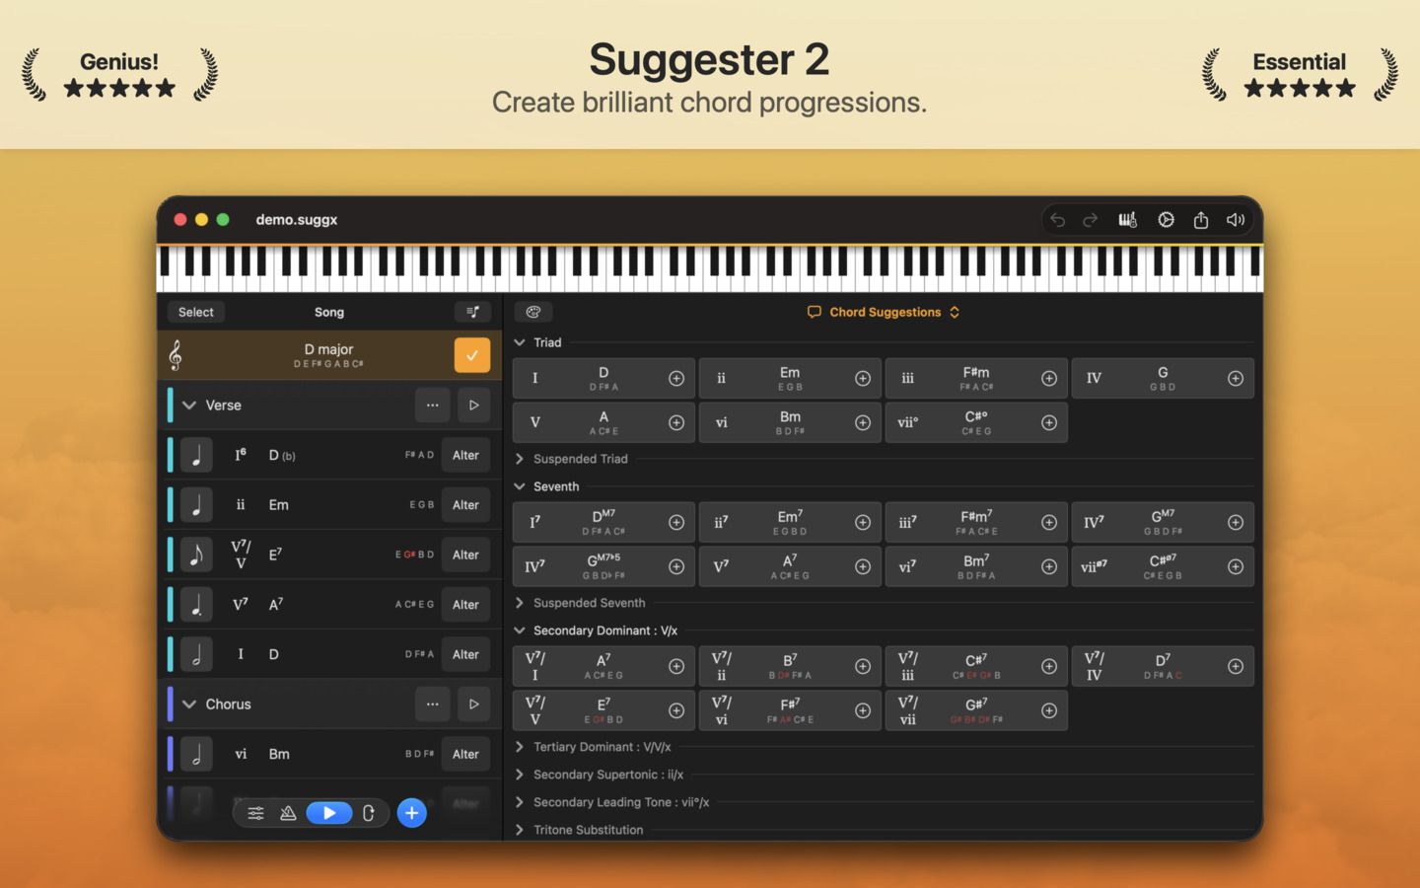The height and width of the screenshot is (888, 1420).
Task: Alter the Em chord
Action: click(x=465, y=505)
